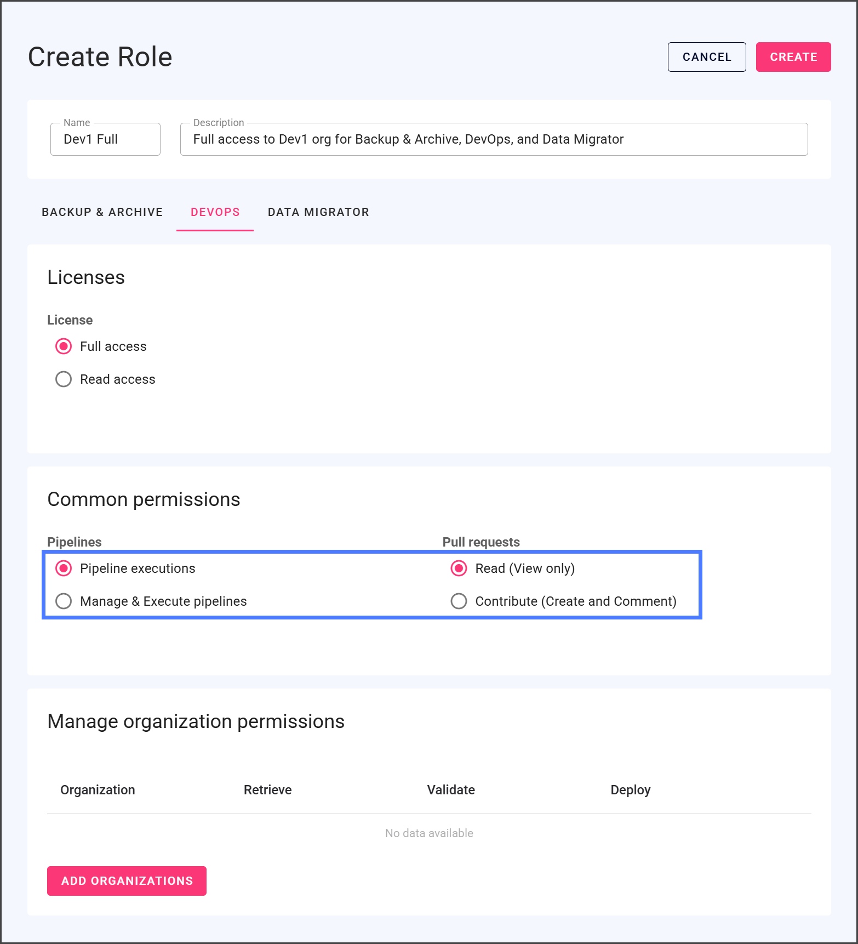Choose Pipeline executions permission
Screen dimensions: 858x944
tap(64, 568)
